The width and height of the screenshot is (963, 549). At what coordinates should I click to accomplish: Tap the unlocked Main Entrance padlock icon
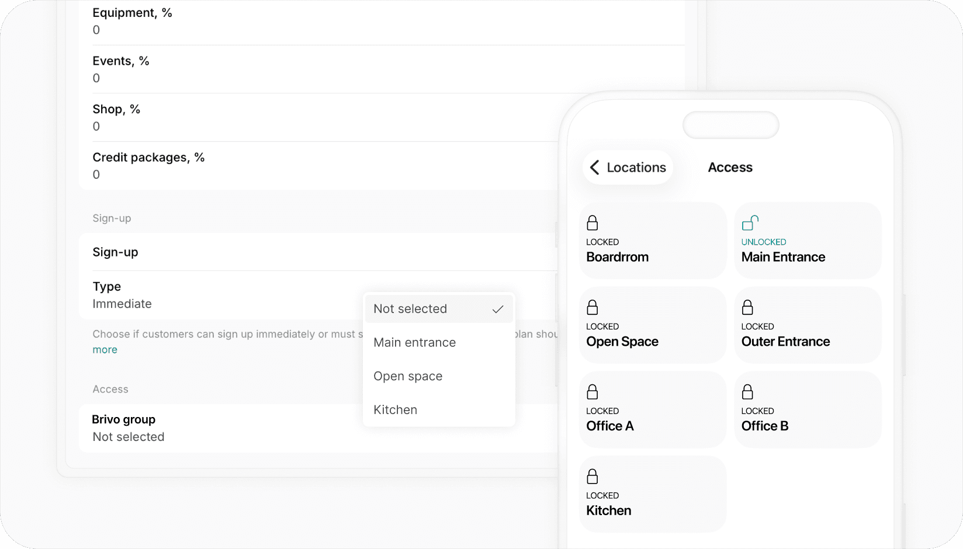pos(750,223)
